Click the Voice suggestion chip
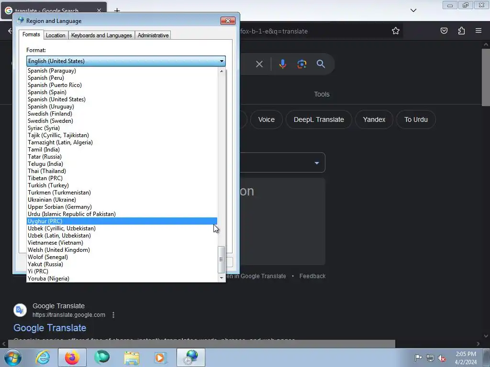This screenshot has height=367, width=490. [x=266, y=119]
